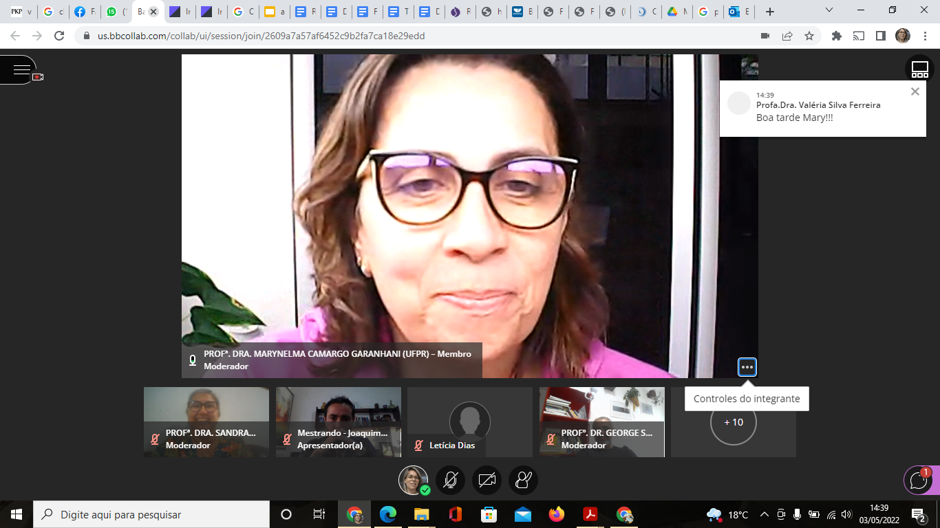Open the volume speaker icon
940x528 pixels.
point(846,514)
